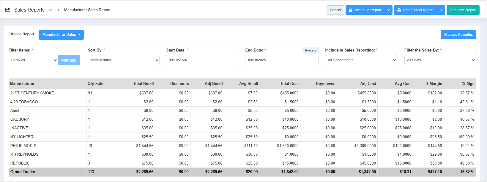This screenshot has height=182, width=487.
Task: Click the Manage Favorites button
Action: [458, 35]
